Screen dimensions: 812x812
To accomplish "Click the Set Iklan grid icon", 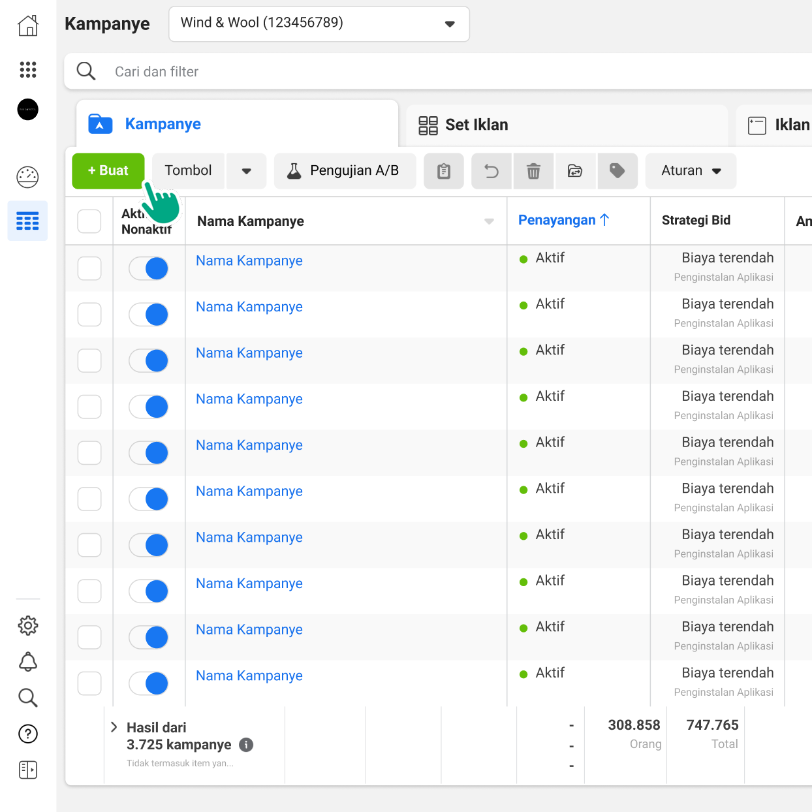I will (x=428, y=125).
